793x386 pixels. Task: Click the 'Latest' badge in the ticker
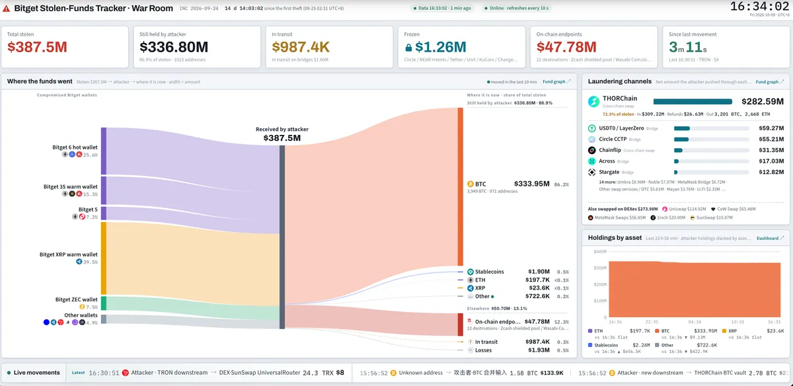[78, 373]
